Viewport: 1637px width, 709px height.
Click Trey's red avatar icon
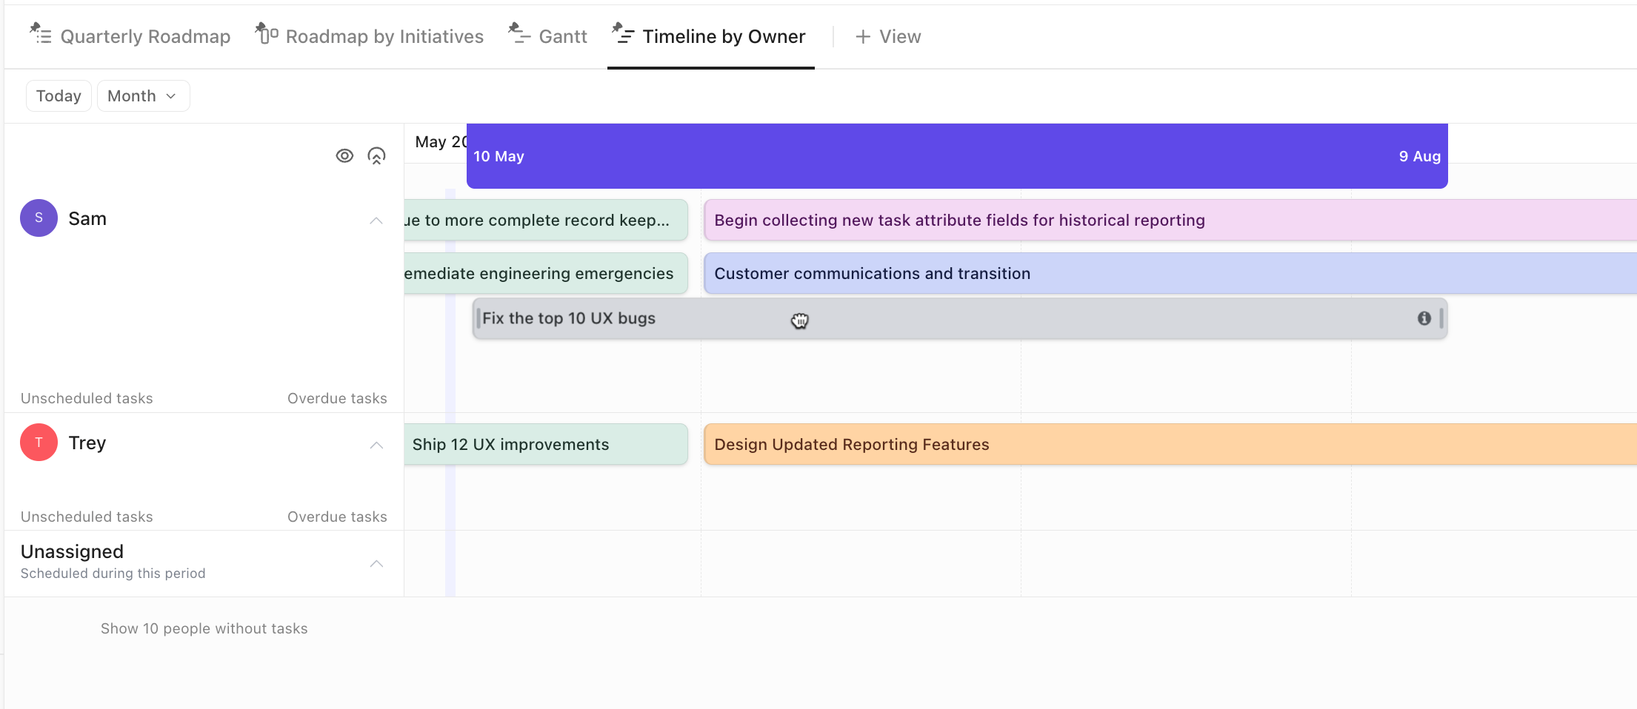39,443
